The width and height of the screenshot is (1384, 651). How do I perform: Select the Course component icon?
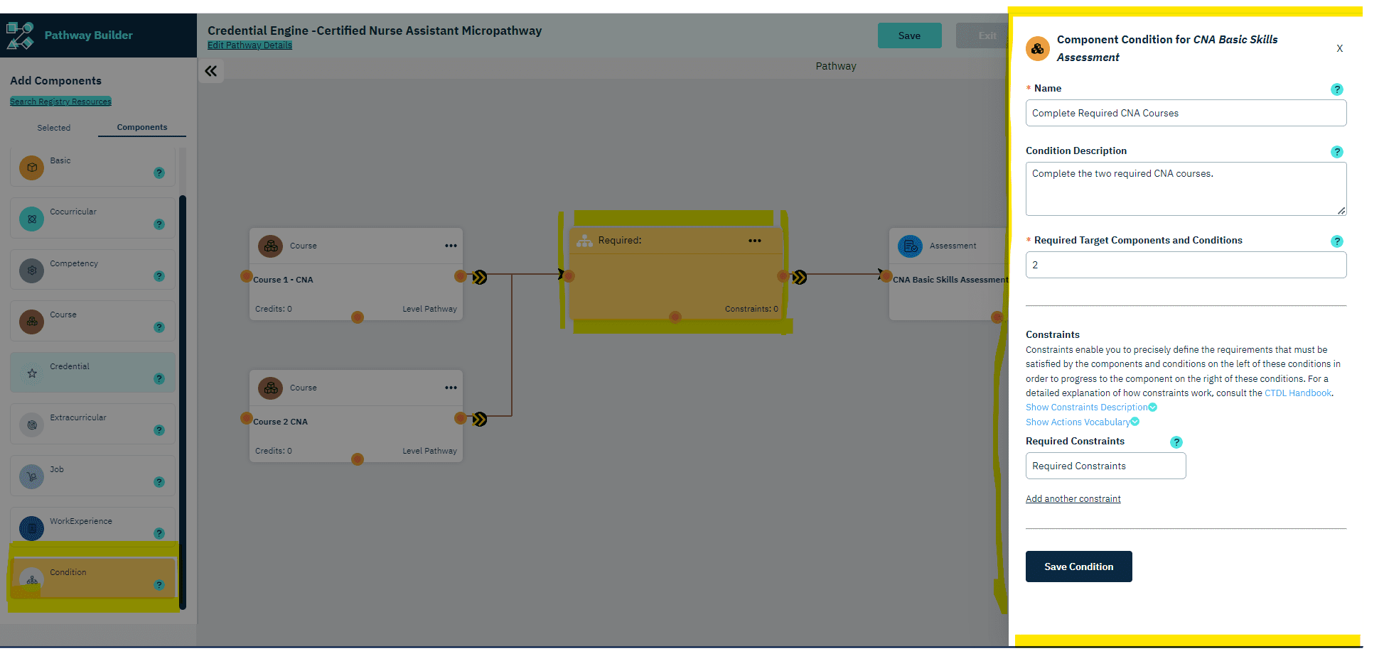tap(31, 321)
